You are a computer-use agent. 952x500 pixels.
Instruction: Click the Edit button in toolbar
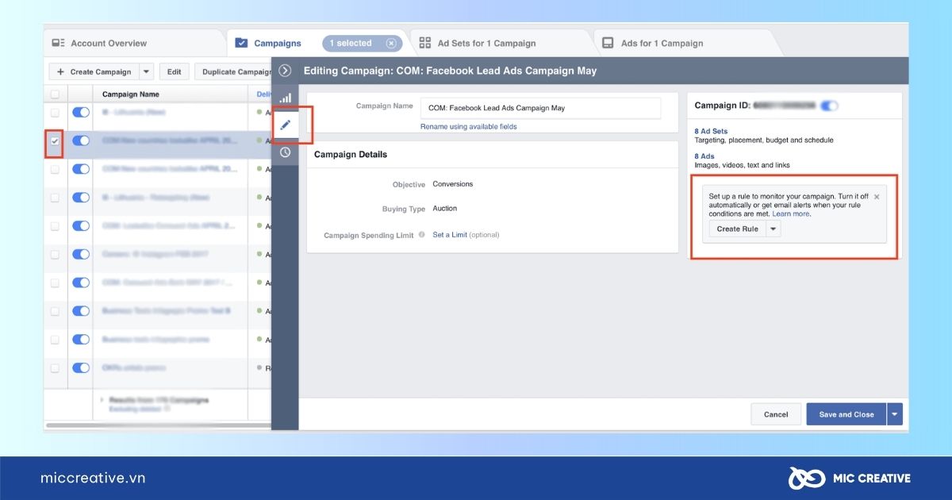tap(174, 71)
